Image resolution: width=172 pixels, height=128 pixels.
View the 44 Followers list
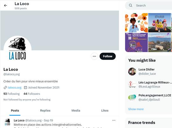[32, 94]
